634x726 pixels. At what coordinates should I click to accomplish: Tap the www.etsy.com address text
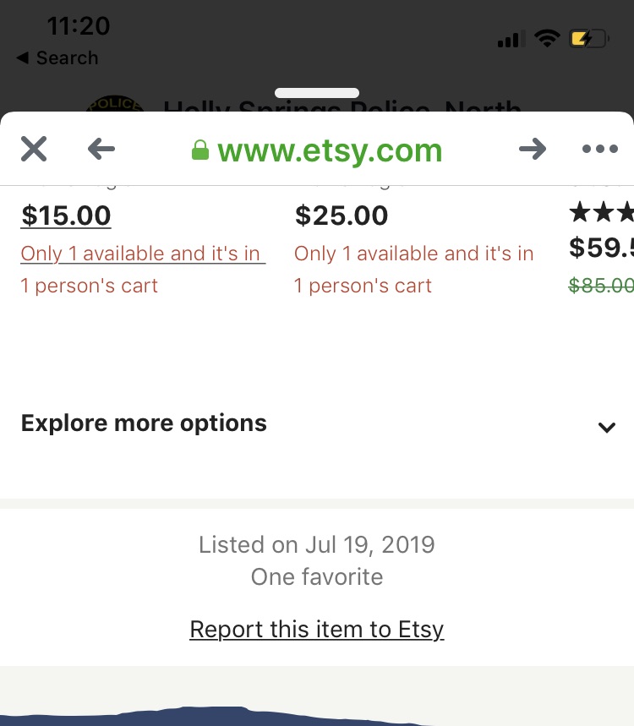point(330,150)
